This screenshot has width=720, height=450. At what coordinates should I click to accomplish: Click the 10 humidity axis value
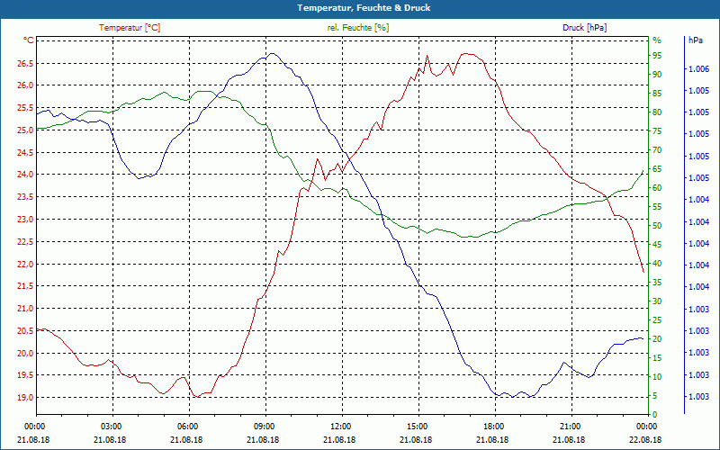point(657,377)
